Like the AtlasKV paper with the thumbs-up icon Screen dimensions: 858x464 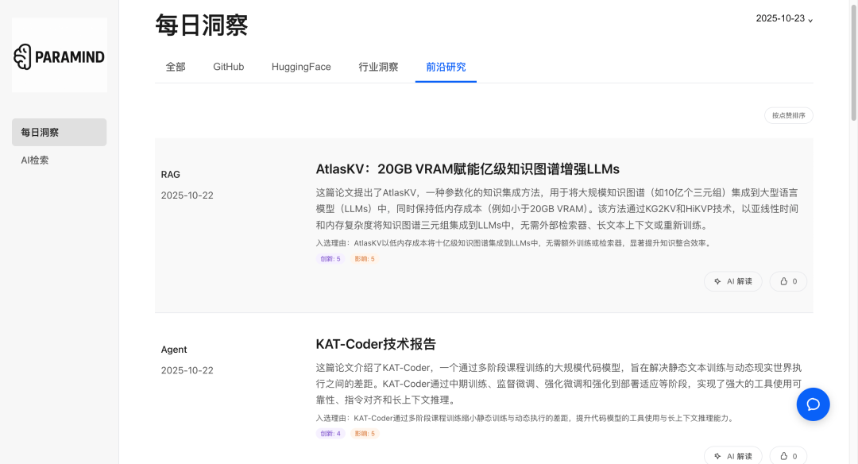[783, 281]
